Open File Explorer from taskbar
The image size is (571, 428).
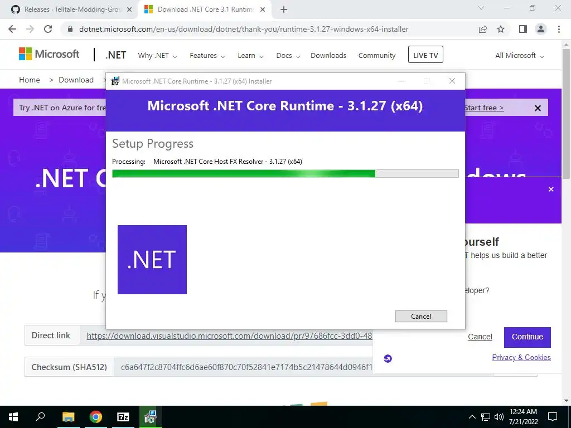[68, 417]
